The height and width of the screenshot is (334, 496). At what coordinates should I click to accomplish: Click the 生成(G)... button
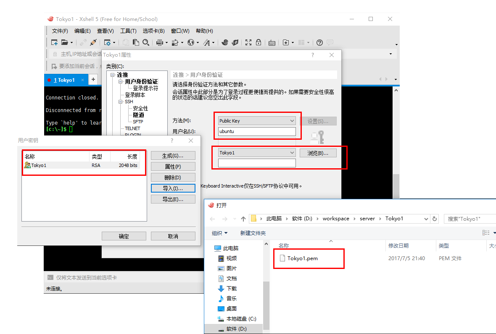point(173,156)
